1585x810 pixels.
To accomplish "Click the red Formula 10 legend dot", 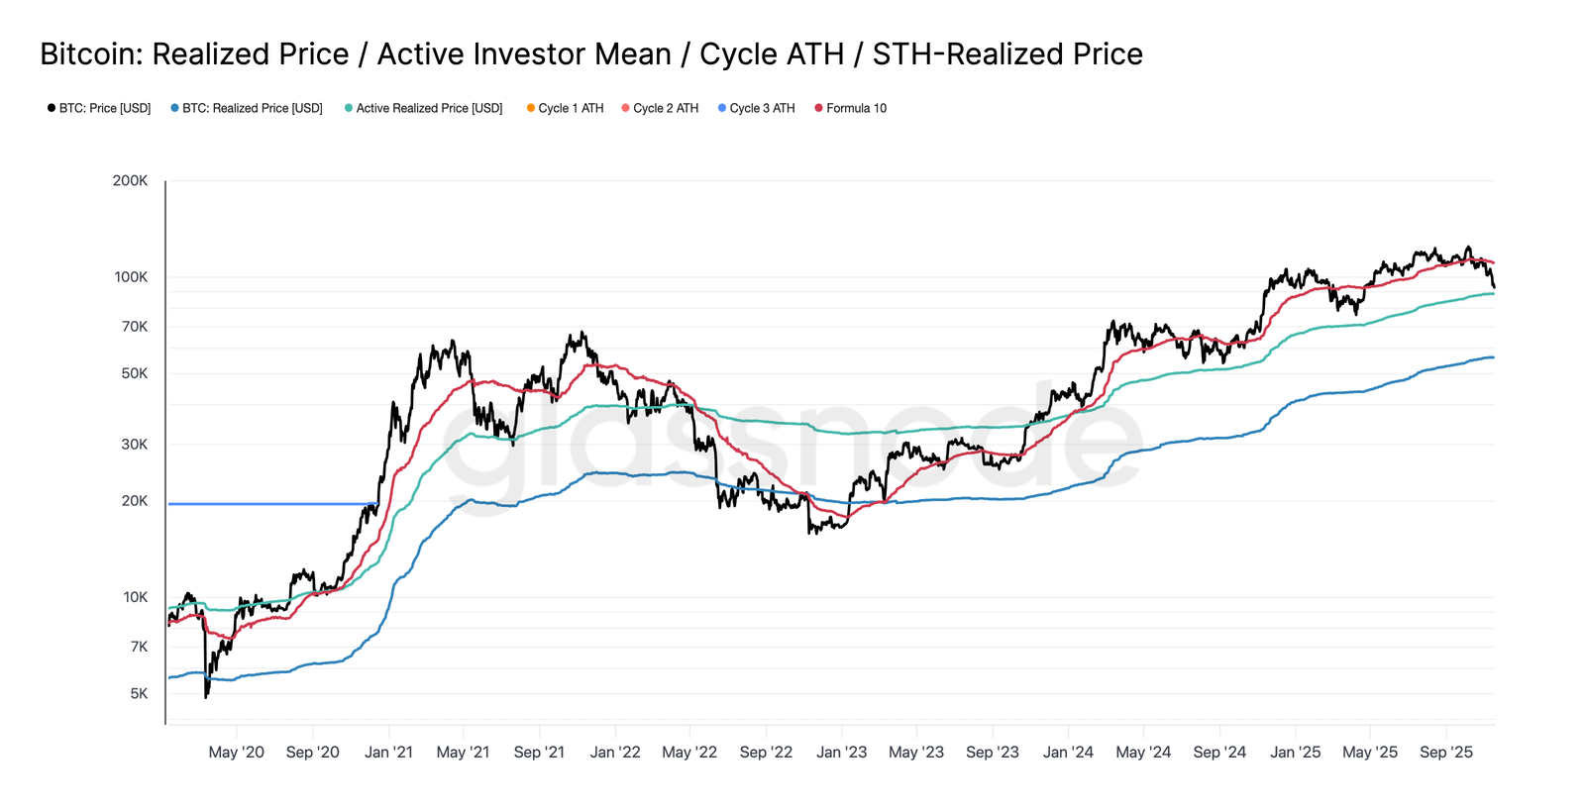I will tap(818, 108).
